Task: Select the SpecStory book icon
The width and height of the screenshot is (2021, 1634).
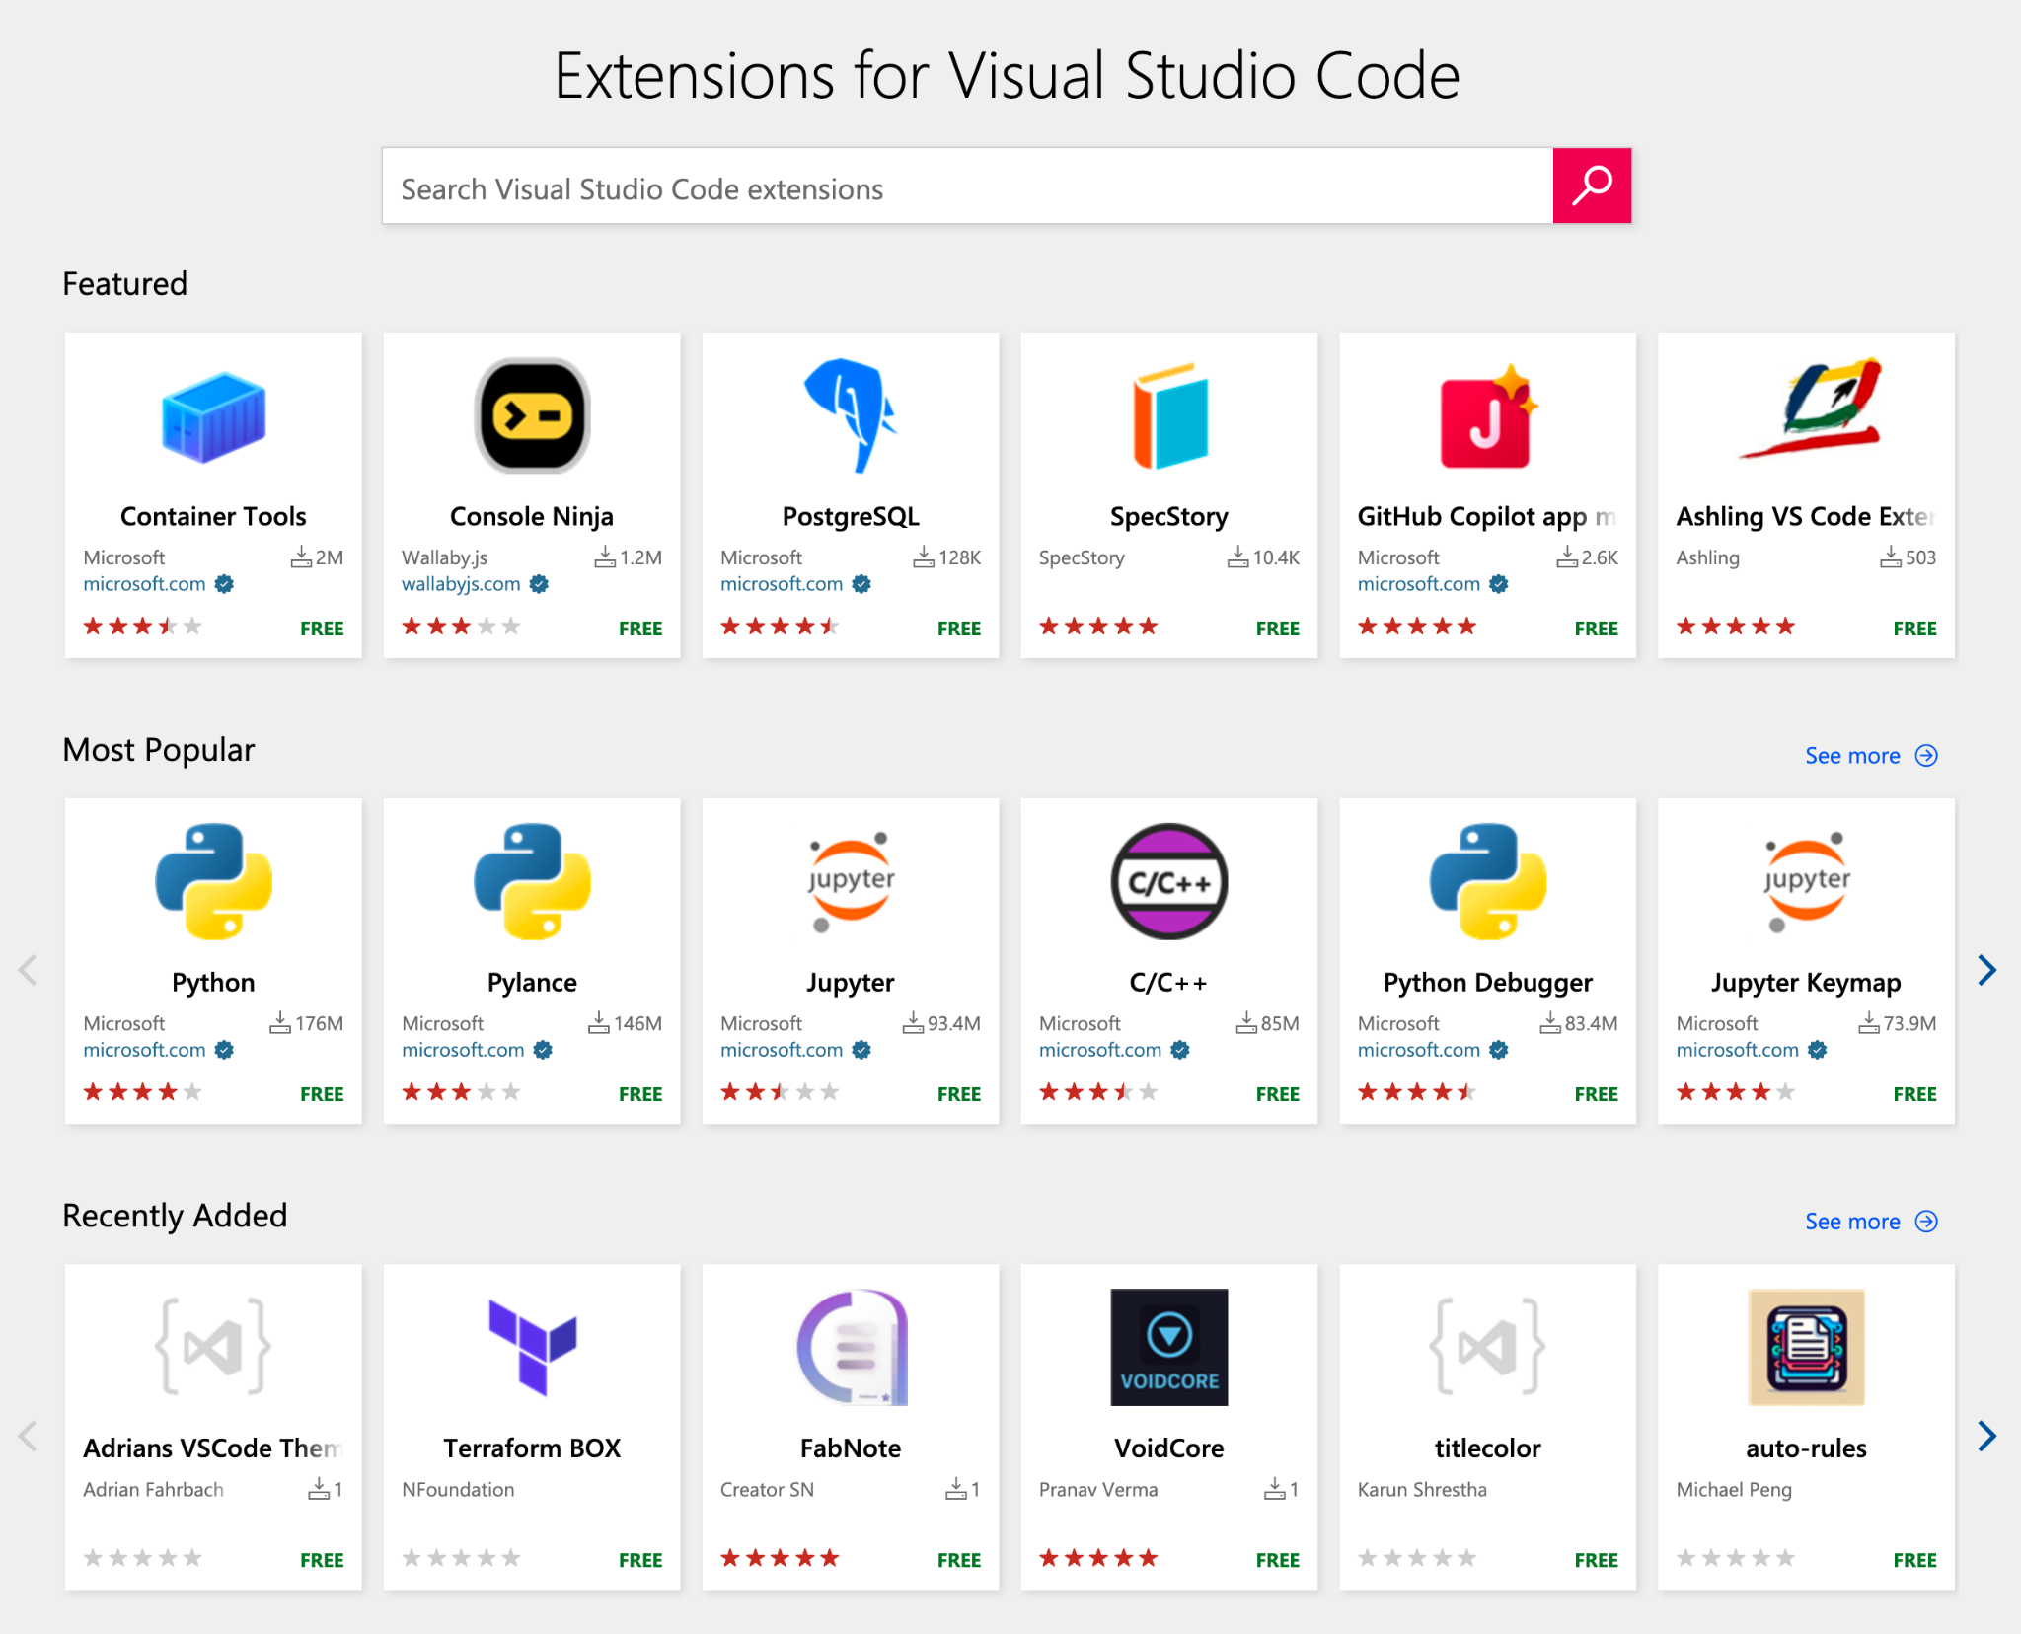Action: point(1168,416)
